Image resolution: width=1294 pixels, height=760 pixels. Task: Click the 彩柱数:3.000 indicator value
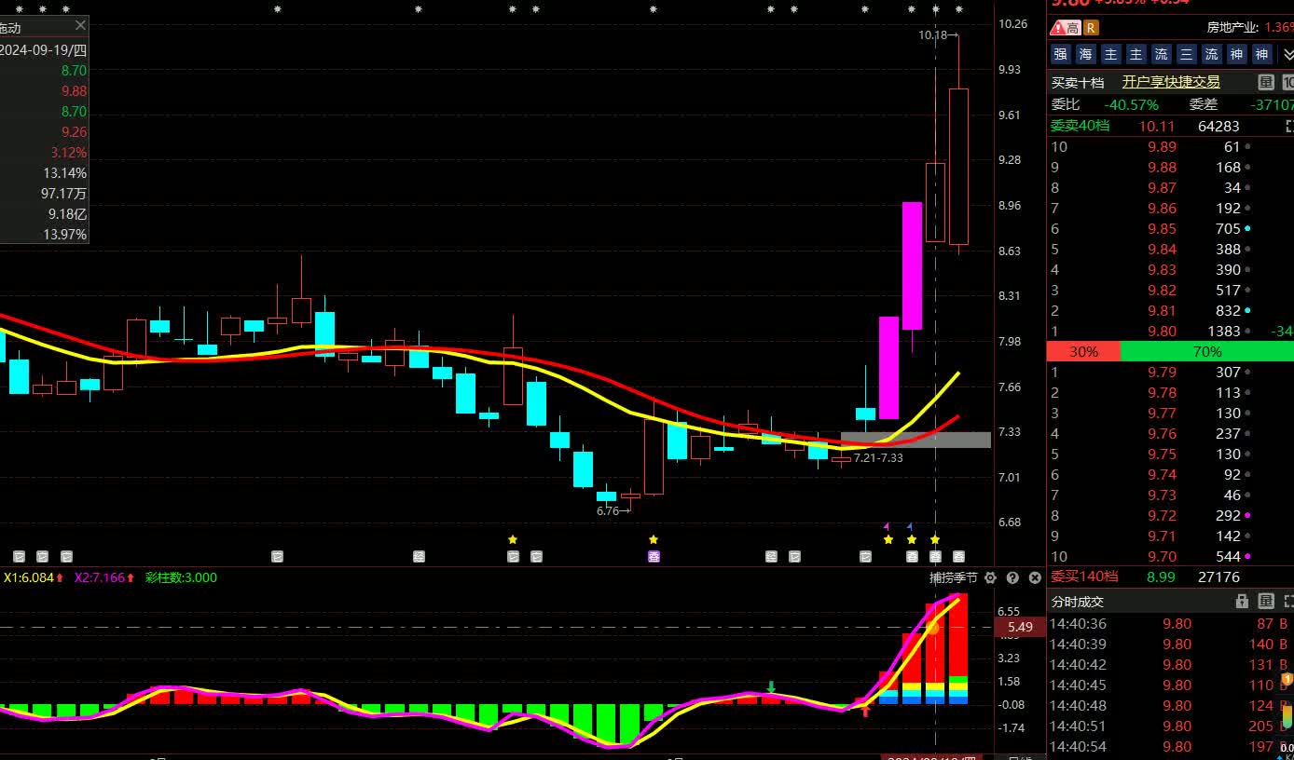[181, 577]
